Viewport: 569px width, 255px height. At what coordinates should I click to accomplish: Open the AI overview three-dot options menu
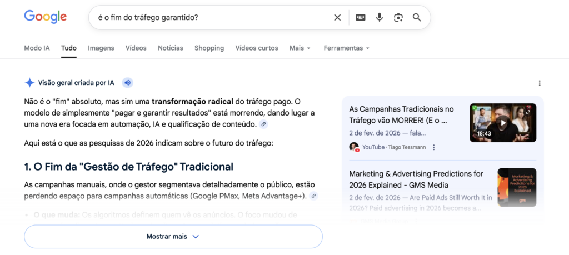(539, 83)
